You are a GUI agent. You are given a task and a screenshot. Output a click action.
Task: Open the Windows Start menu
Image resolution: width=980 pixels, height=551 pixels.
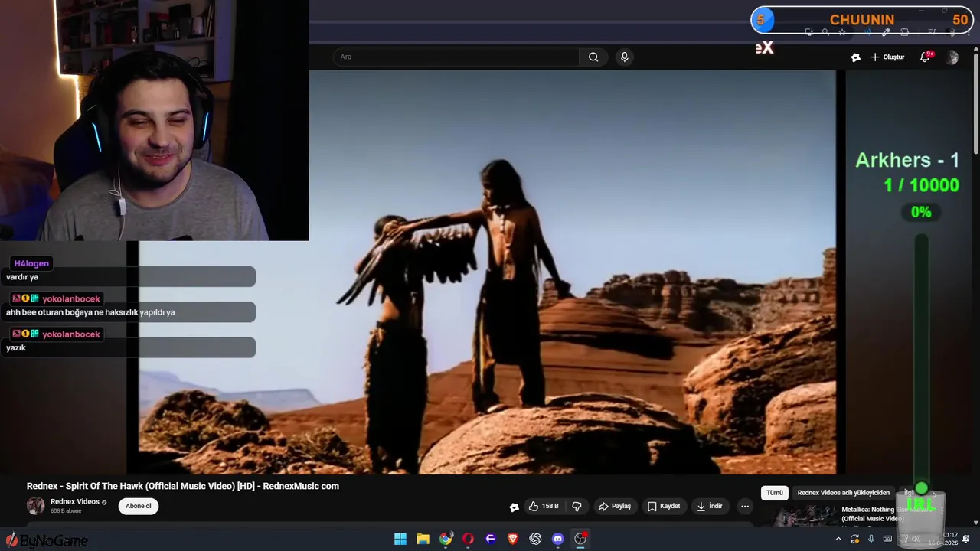coord(400,539)
